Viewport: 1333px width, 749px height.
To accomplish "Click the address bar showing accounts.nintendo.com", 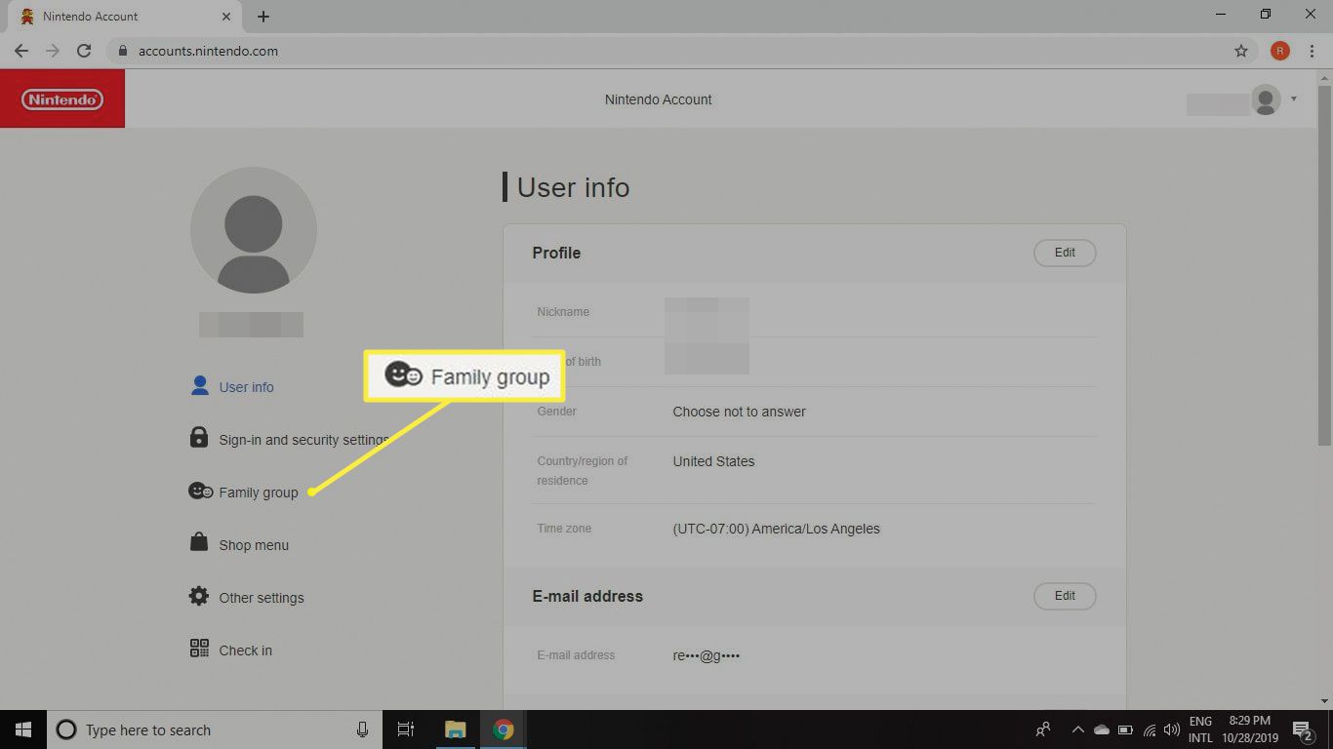I will click(x=683, y=51).
